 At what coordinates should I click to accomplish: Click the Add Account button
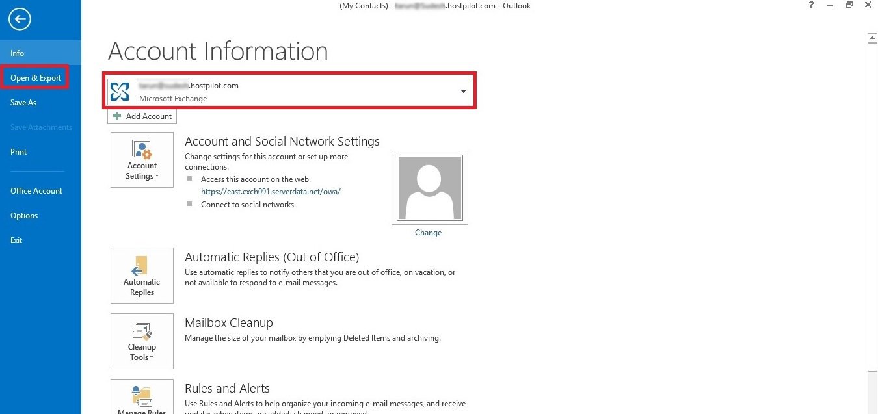tap(142, 116)
